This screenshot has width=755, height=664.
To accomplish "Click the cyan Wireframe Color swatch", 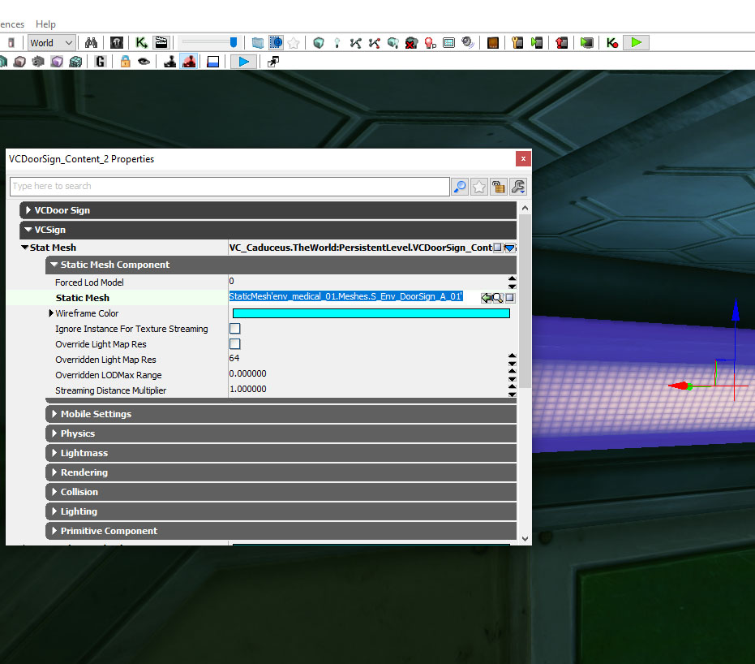I will pos(371,313).
